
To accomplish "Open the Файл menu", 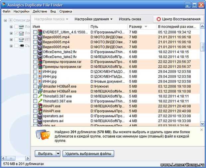I will (x=6, y=11).
